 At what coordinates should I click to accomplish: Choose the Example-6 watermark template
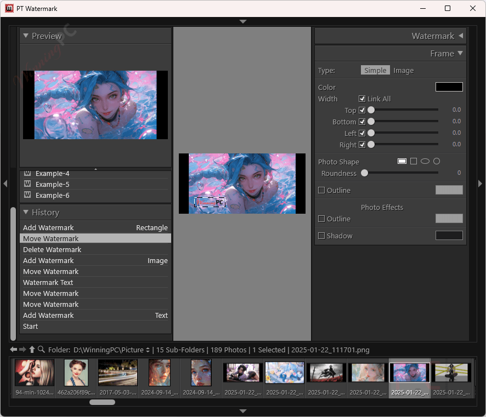[x=95, y=195]
